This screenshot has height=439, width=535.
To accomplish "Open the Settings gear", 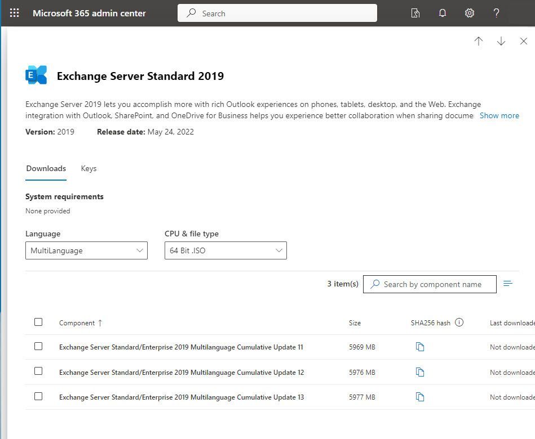I will [x=470, y=13].
